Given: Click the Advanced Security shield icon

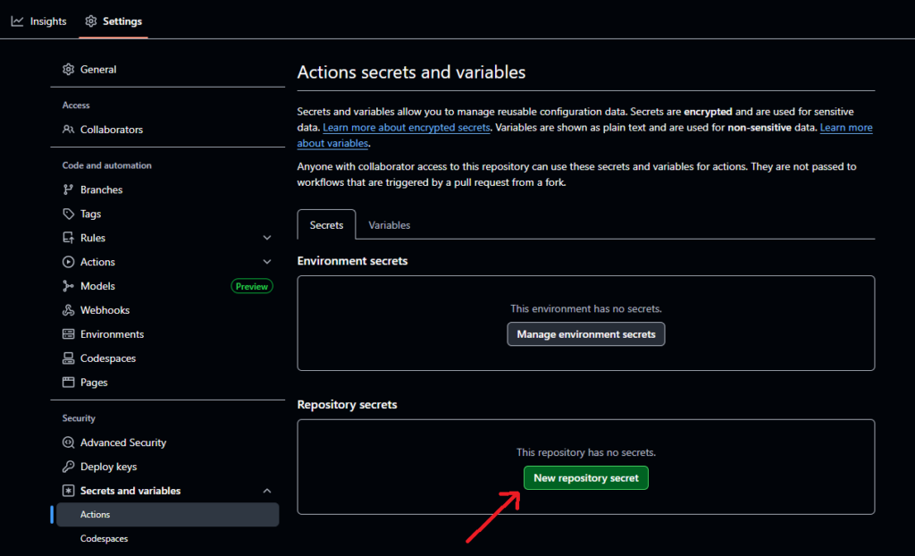Looking at the screenshot, I should coord(69,442).
